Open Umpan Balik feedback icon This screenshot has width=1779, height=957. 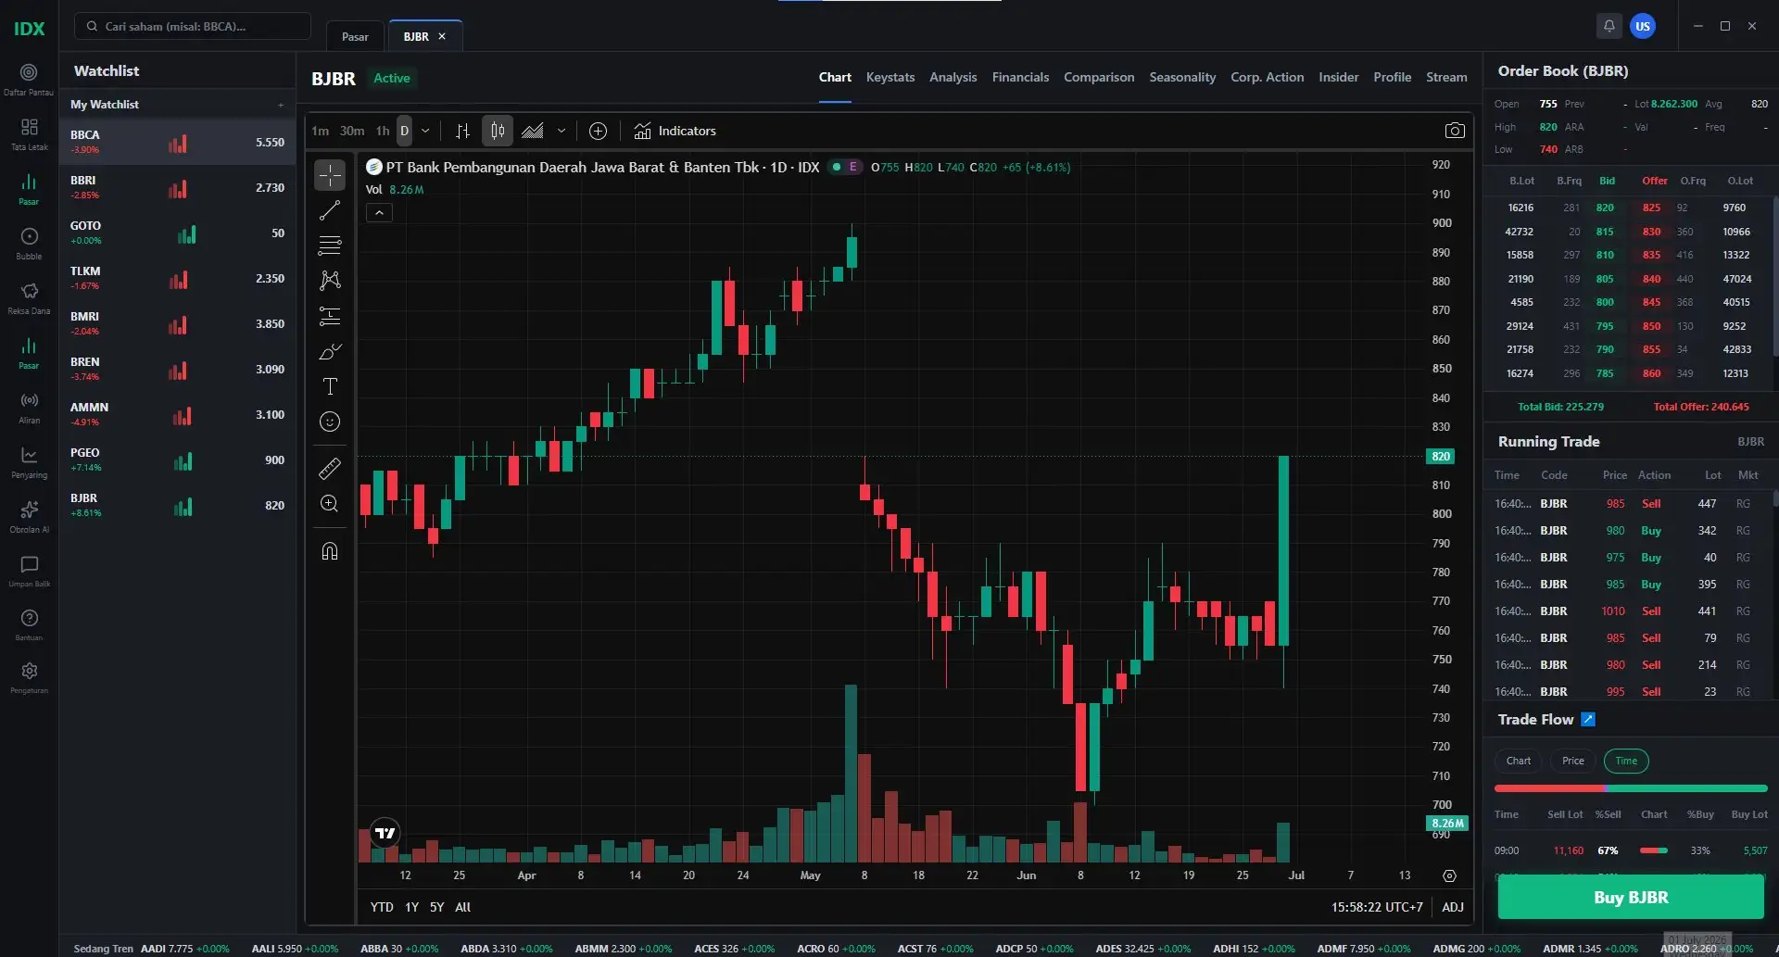(x=29, y=571)
